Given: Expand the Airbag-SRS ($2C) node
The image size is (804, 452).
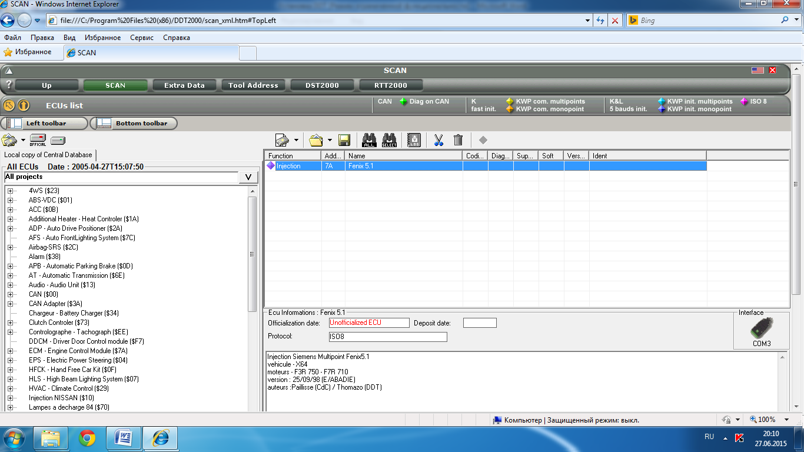Looking at the screenshot, I should (x=10, y=247).
